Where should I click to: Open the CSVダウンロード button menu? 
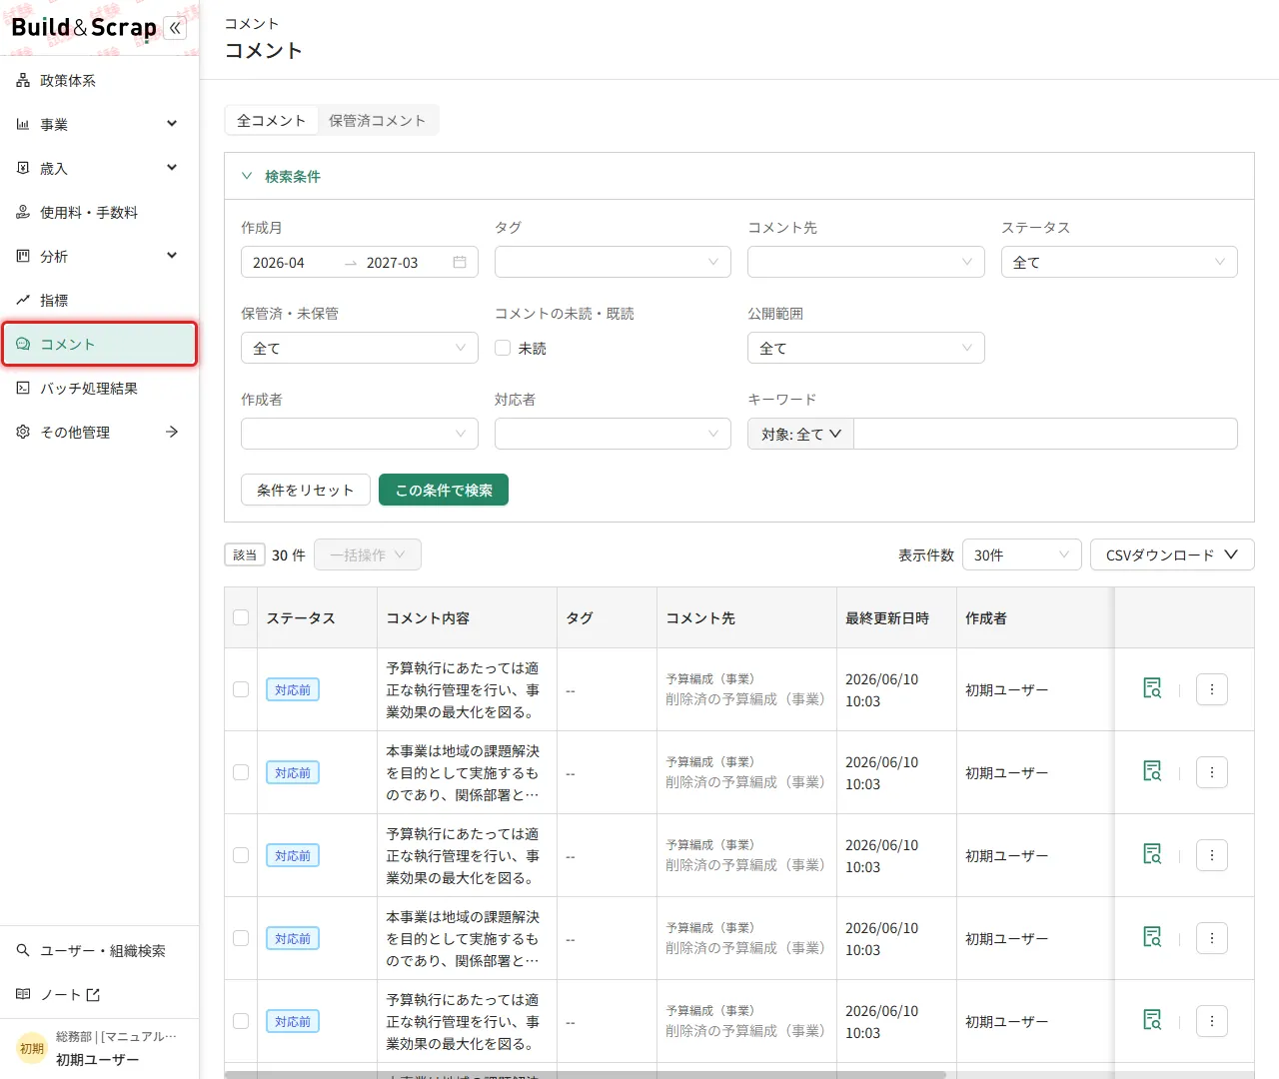(1172, 554)
